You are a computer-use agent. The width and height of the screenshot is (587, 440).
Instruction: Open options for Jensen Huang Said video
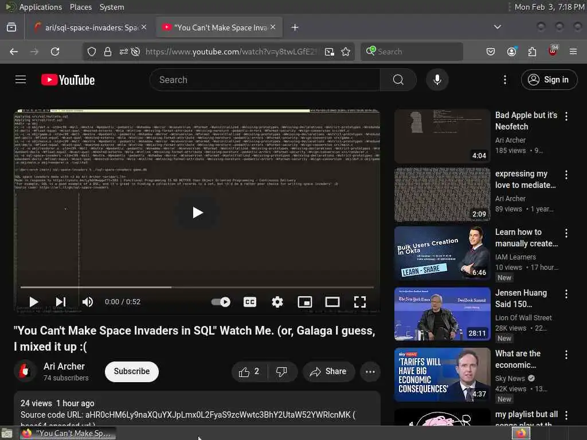(566, 294)
